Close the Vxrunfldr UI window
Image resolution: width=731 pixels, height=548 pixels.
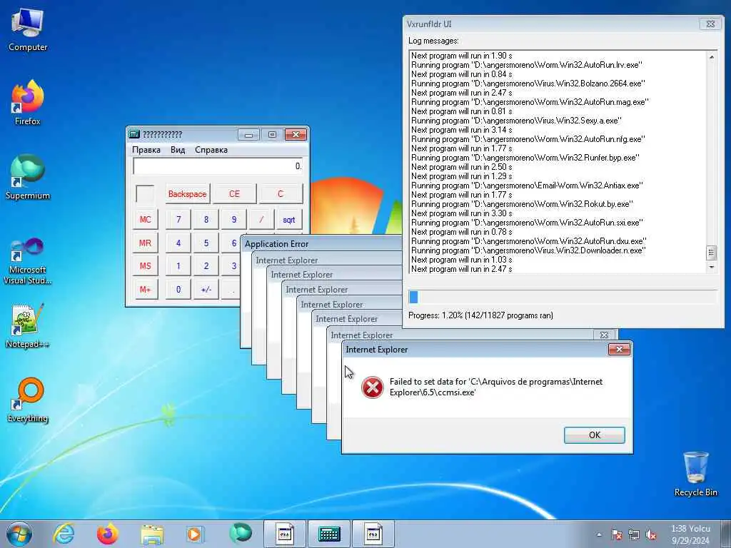click(710, 24)
